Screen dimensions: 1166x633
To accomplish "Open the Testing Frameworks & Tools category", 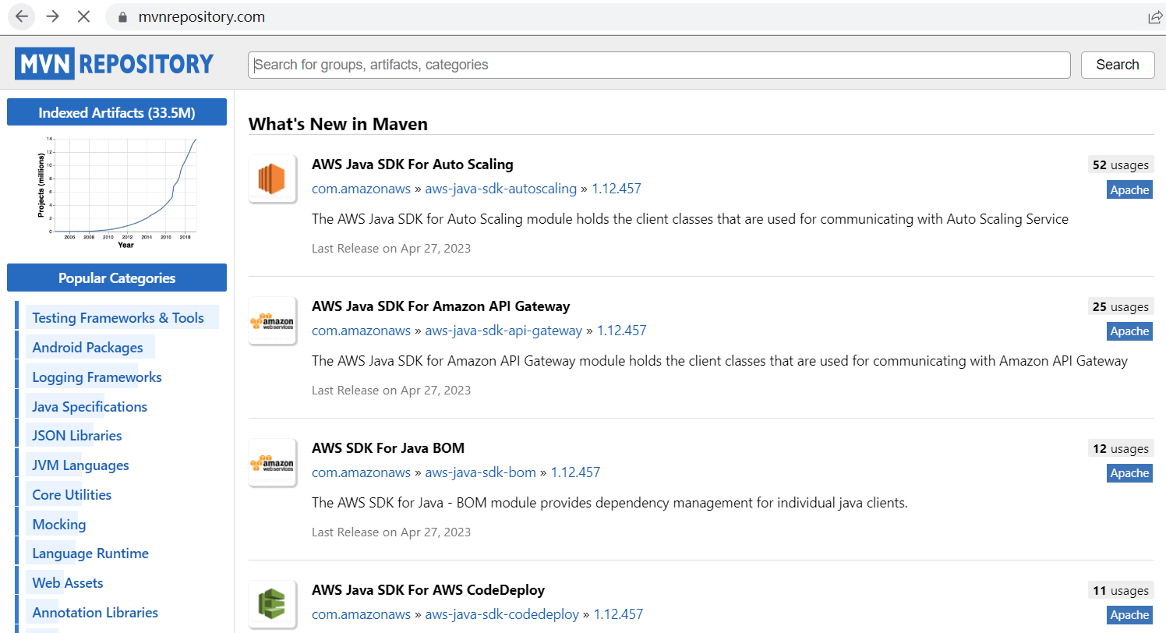I will coord(118,317).
